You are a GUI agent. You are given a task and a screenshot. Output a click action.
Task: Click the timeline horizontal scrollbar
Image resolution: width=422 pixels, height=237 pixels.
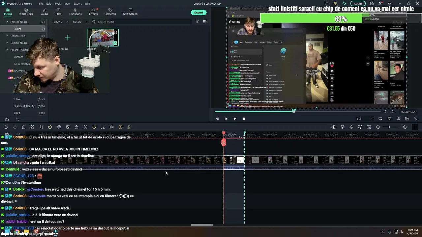pos(202,225)
